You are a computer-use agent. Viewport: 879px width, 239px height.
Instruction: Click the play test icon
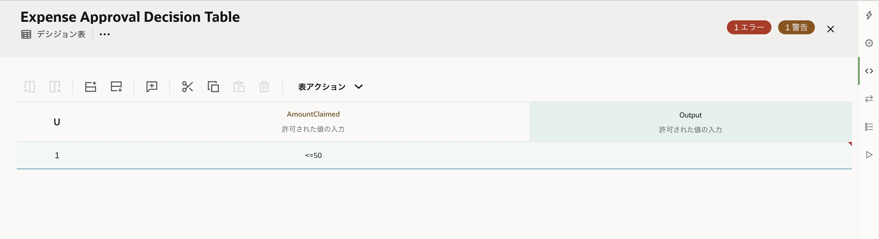869,155
